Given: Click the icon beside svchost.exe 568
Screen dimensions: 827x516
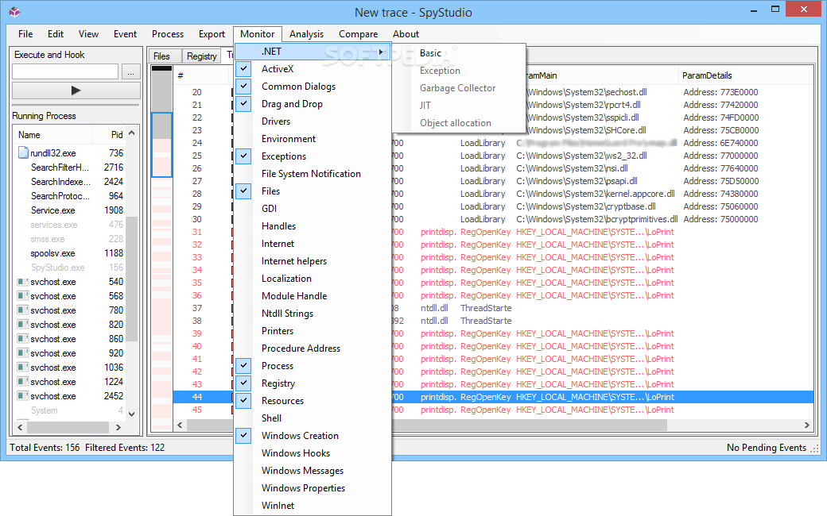Looking at the screenshot, I should pos(23,296).
